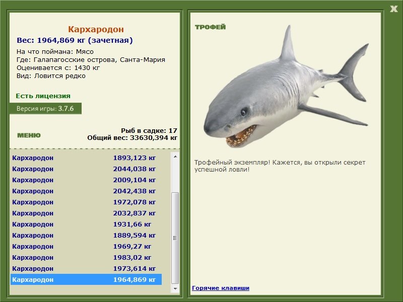Select the Кархародон 1973,614 кг entry
The height and width of the screenshot is (302, 403).
86,268
